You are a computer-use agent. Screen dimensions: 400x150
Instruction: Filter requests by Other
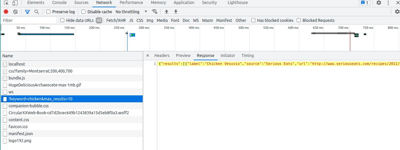(x=241, y=20)
